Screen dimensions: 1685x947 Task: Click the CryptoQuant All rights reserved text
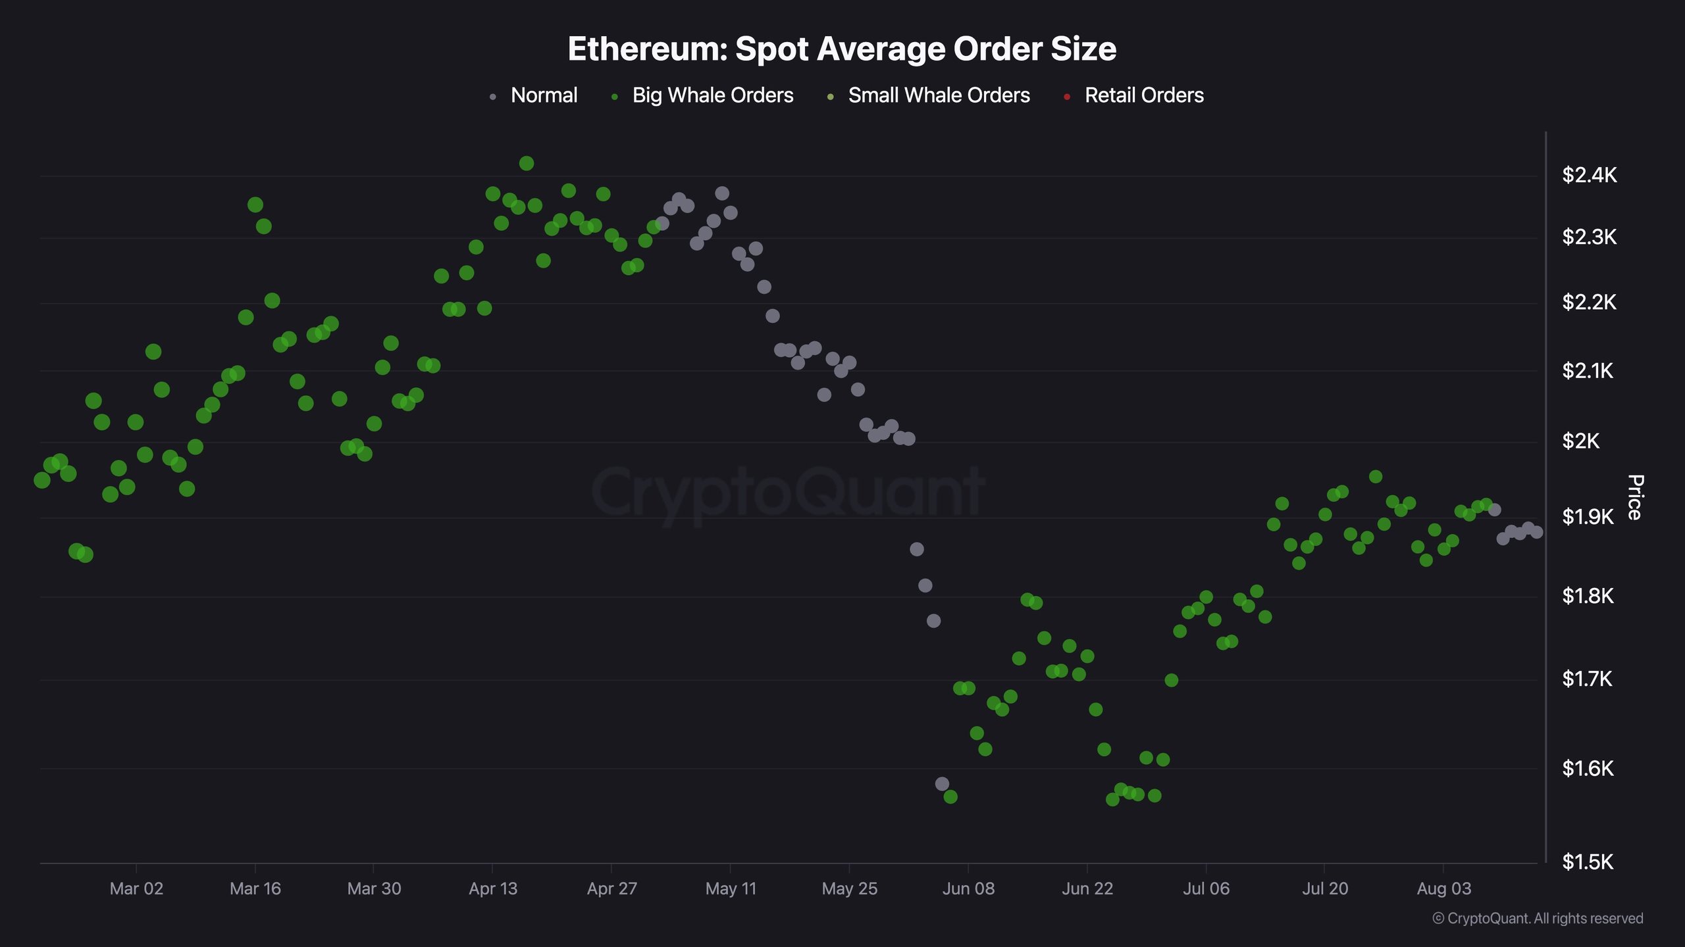[x=1538, y=919]
